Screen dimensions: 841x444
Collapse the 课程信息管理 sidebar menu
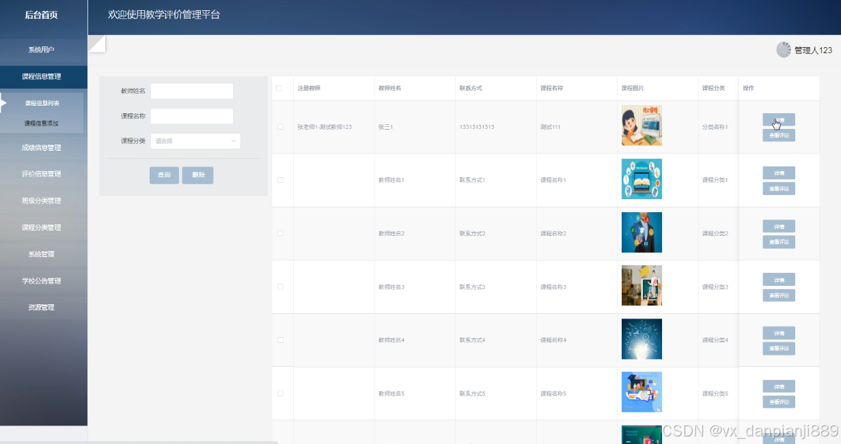pos(41,76)
